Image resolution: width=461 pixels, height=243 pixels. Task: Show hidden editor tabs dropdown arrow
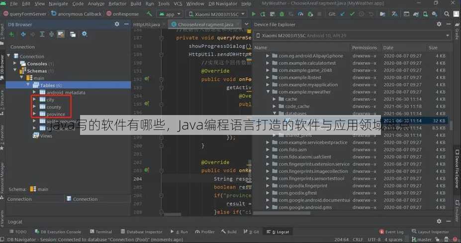pyautogui.click(x=246, y=24)
